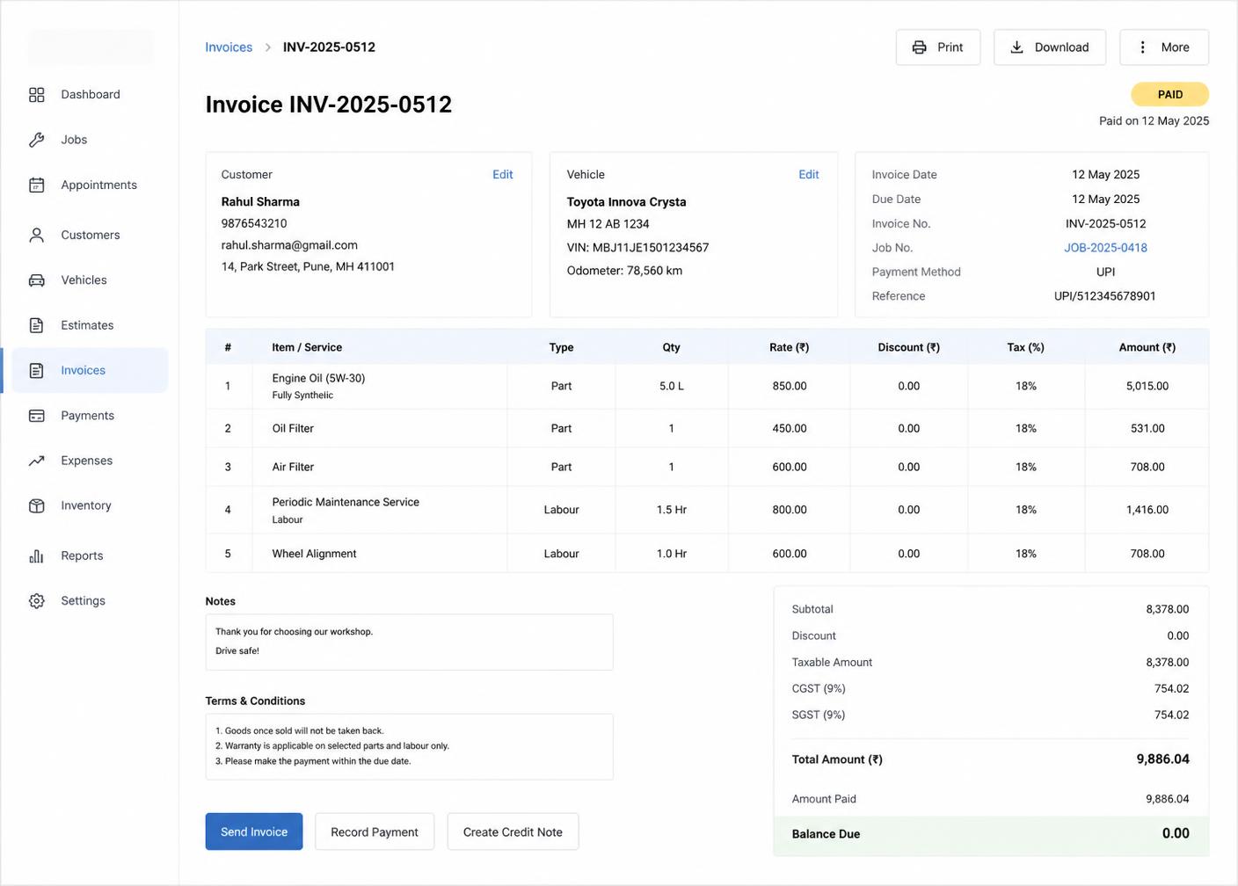Click the Jobs wrench icon
Image resolution: width=1238 pixels, height=886 pixels.
pyautogui.click(x=36, y=140)
